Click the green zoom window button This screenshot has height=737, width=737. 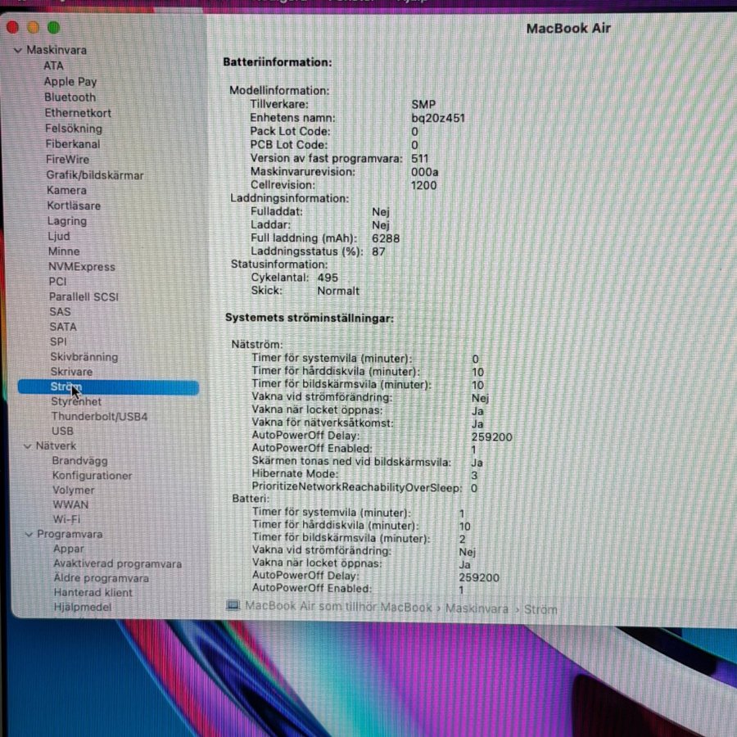click(x=53, y=28)
